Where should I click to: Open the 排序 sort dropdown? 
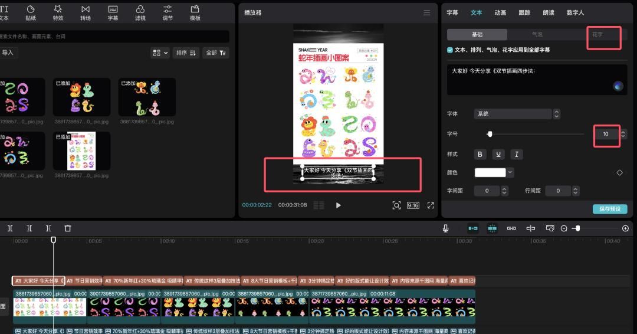[186, 53]
